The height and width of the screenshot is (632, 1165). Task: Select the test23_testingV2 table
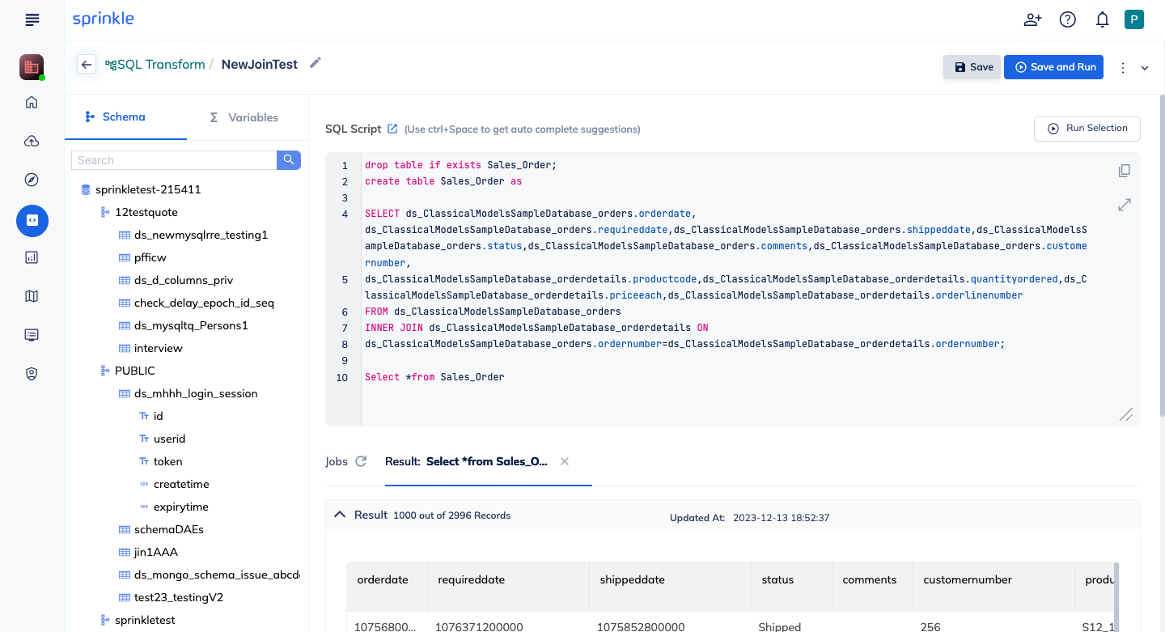click(179, 597)
